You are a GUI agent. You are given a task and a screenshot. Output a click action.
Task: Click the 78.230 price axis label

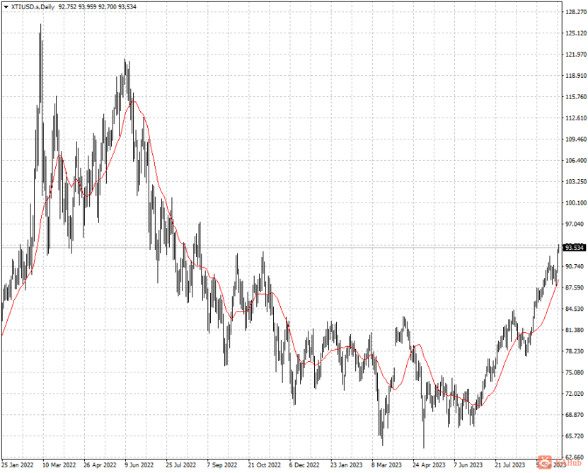click(x=576, y=351)
